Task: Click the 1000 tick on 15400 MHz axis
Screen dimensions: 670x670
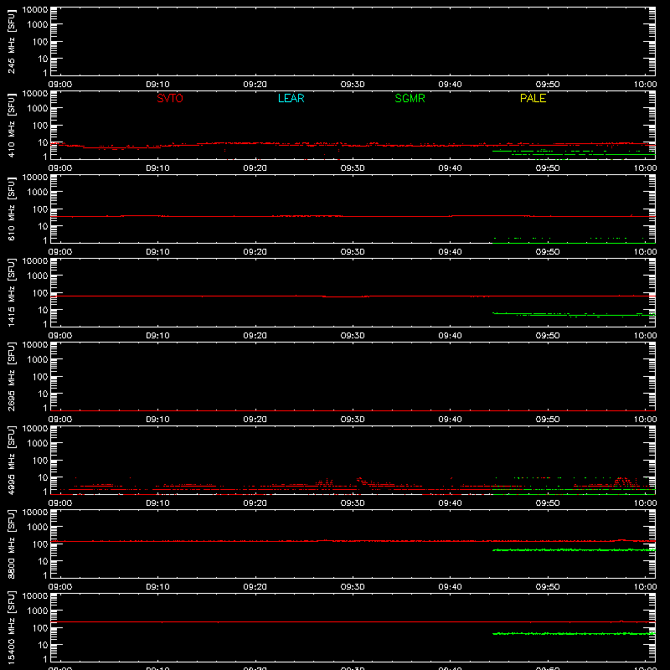Action: [38, 611]
